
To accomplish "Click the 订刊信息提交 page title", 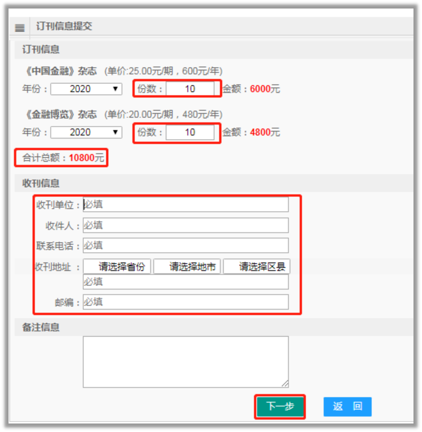I will [x=64, y=26].
